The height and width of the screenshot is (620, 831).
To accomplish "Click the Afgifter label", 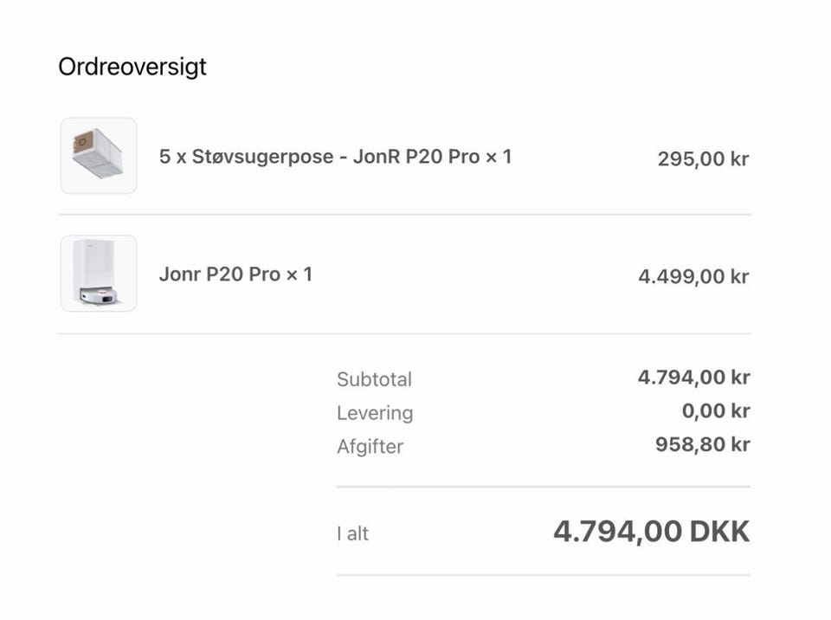I will click(370, 446).
